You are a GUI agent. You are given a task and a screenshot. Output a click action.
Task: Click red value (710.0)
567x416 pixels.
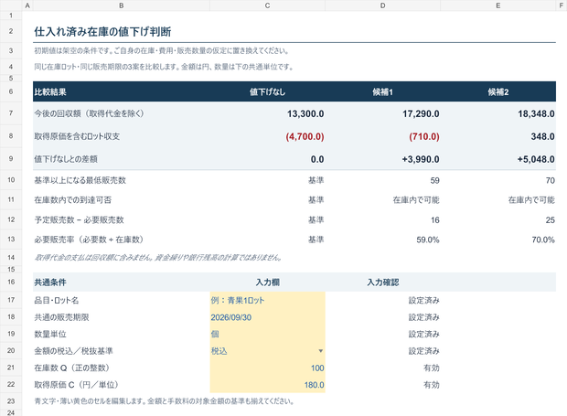[x=424, y=136]
